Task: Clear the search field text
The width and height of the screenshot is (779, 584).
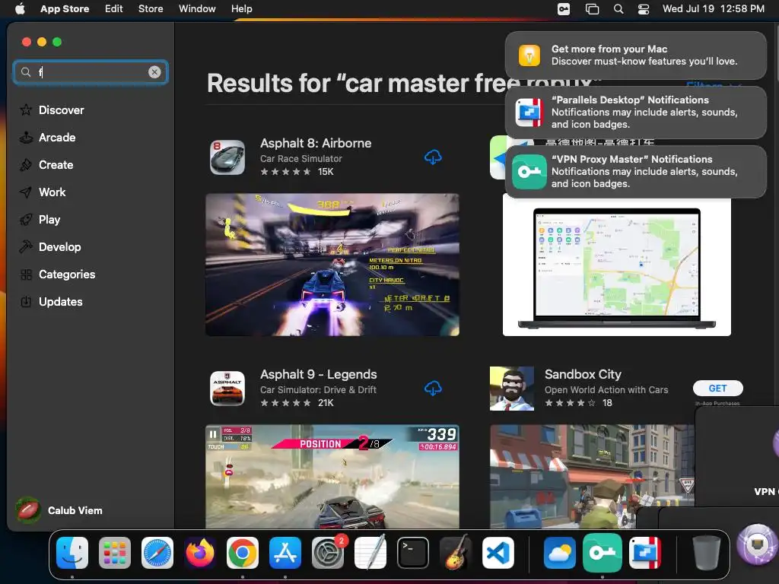Action: tap(154, 72)
